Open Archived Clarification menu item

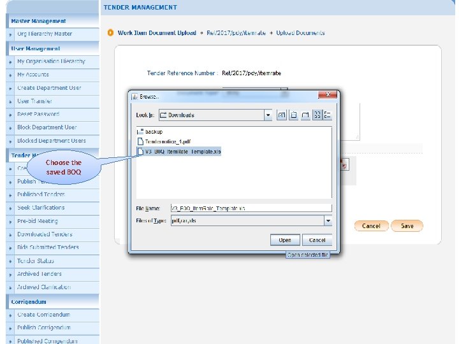point(44,287)
